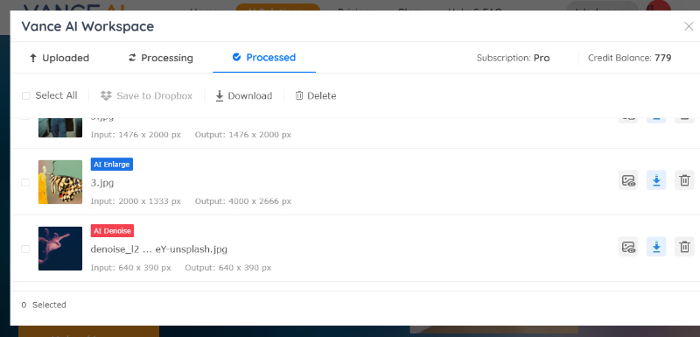Open the Processing tab

(161, 58)
